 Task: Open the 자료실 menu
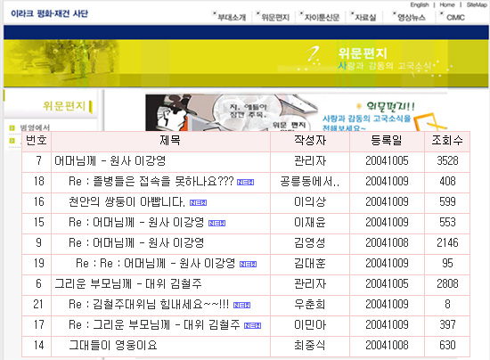click(365, 17)
